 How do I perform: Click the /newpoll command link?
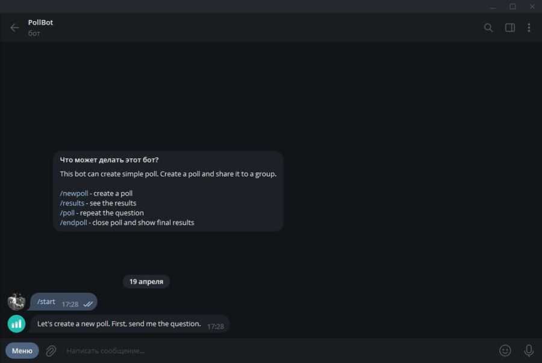coord(74,193)
